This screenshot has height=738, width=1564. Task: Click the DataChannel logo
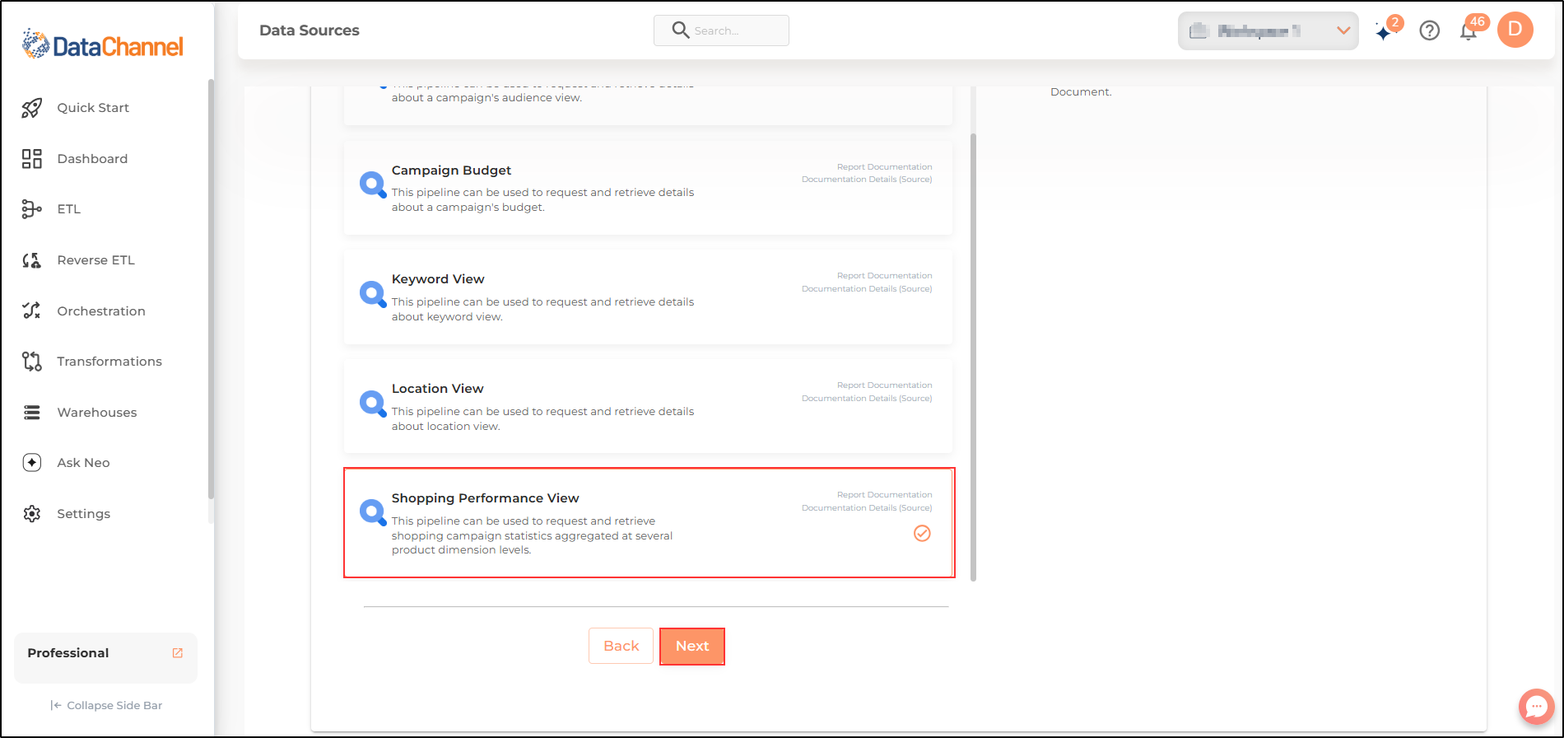103,44
